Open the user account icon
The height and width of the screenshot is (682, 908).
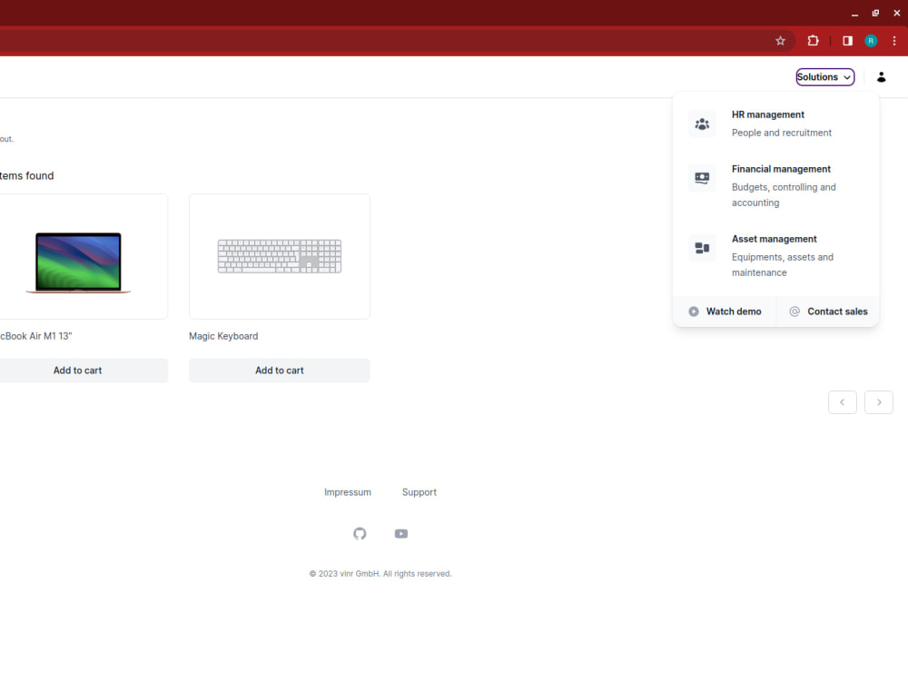[881, 77]
